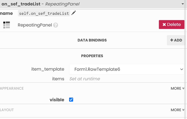Click the items 'Set at runtime' field
This screenshot has height=119, width=187.
[x=85, y=79]
